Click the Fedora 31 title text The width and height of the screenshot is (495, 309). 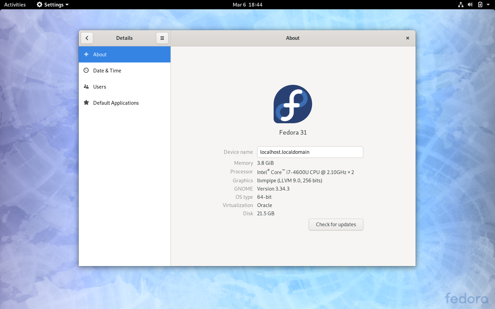coord(293,133)
